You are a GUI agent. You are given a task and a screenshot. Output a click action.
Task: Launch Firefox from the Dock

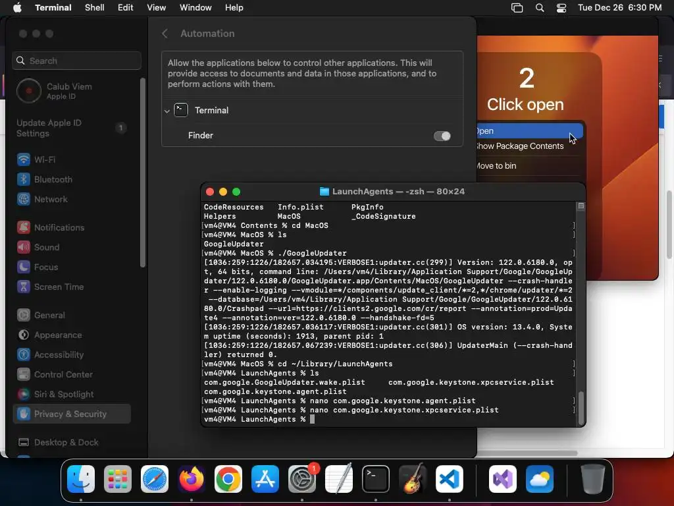[192, 479]
